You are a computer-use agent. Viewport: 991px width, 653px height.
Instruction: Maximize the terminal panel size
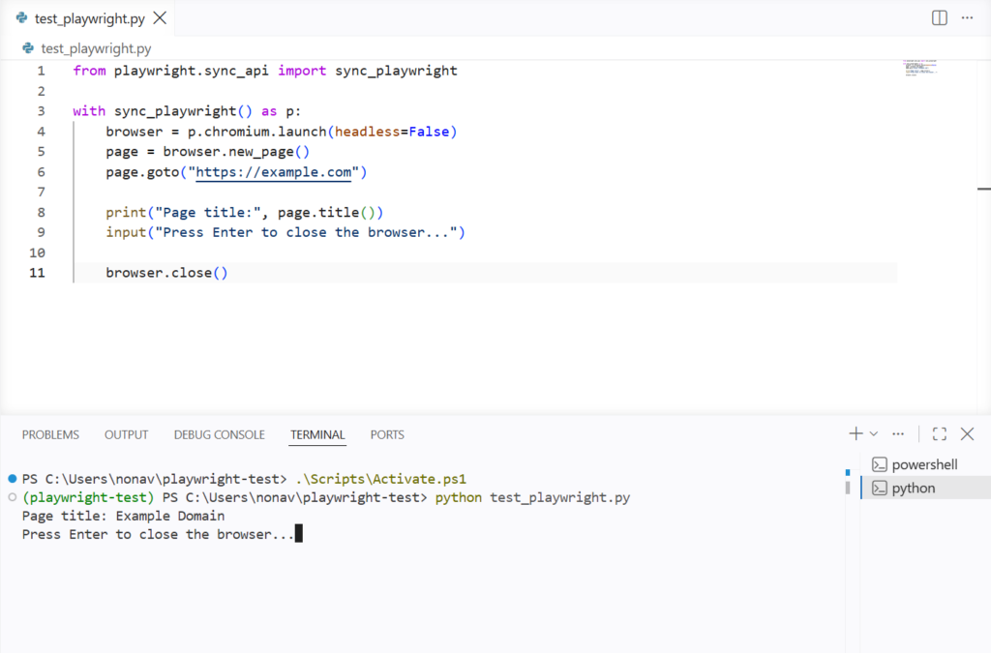[939, 433]
